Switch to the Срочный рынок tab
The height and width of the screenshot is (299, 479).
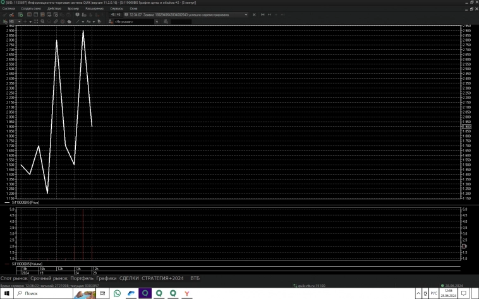tap(49, 278)
